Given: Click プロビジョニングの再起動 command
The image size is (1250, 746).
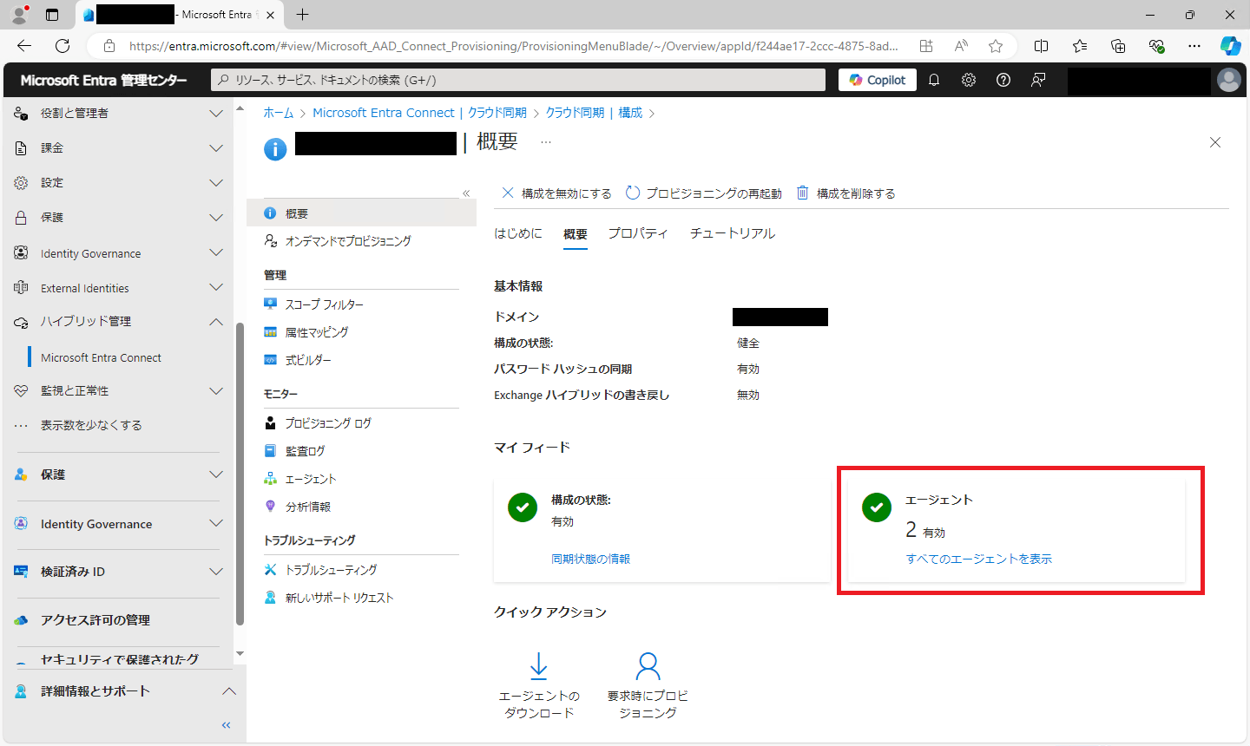Looking at the screenshot, I should tap(703, 193).
